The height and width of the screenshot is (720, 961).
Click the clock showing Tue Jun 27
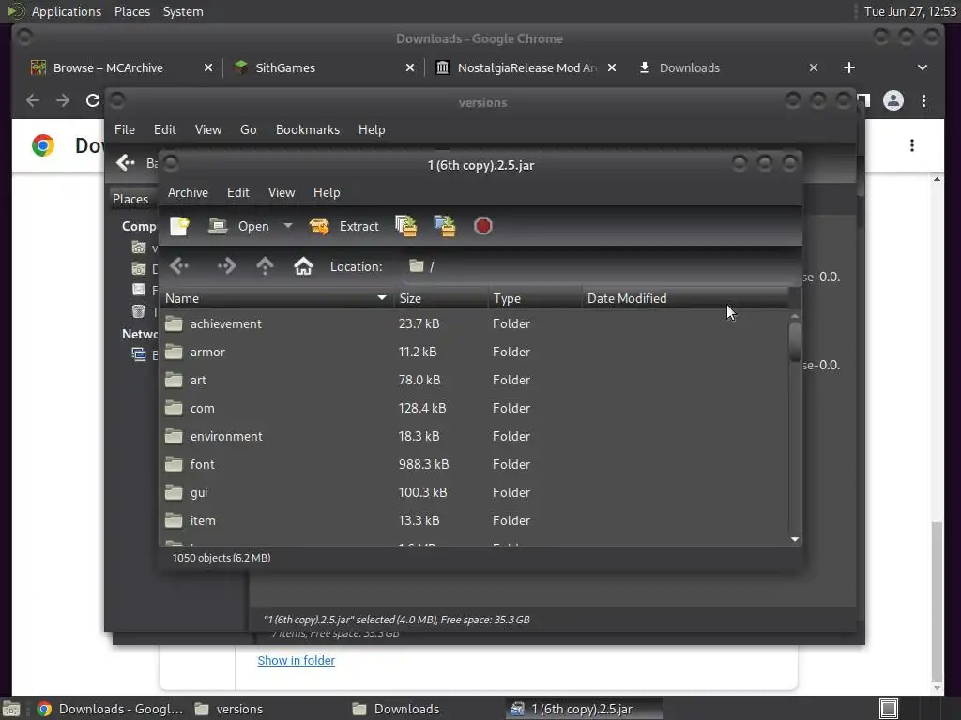(910, 11)
